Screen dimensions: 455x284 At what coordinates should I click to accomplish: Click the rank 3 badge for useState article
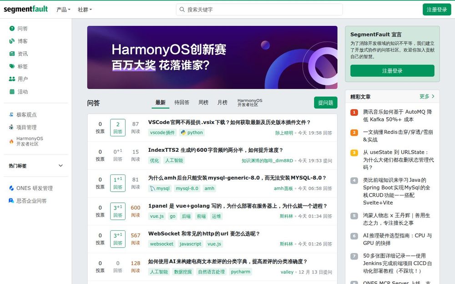(354, 153)
